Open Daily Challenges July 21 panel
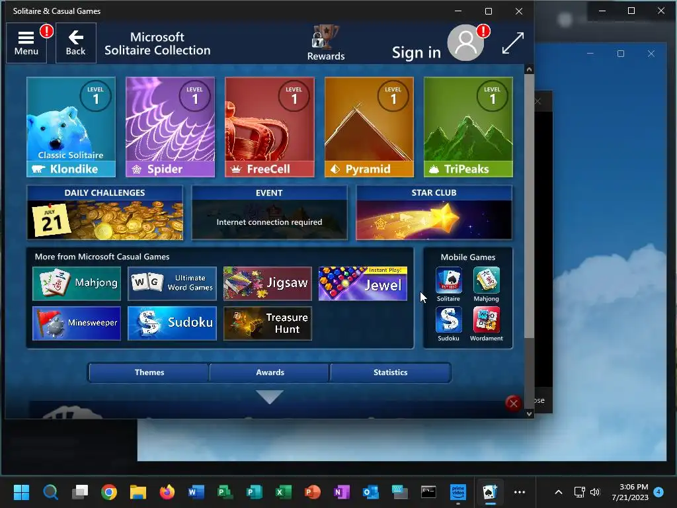Screen dimensions: 677x508 tap(105, 212)
